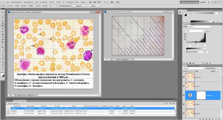
Task: Open the Arrange Documents dropdown in application bar
Action: [x=113, y=2]
